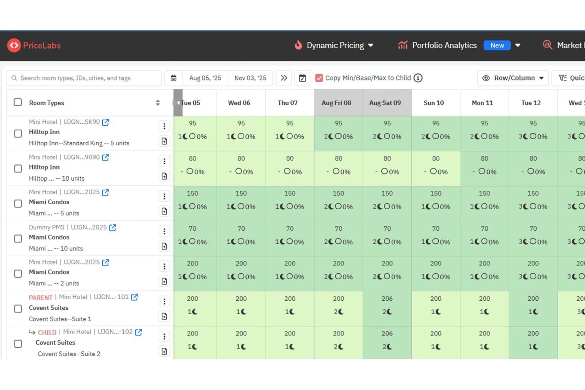Open three-dot menu for Hilltop Inn Standard King
585x390 pixels.
click(164, 126)
